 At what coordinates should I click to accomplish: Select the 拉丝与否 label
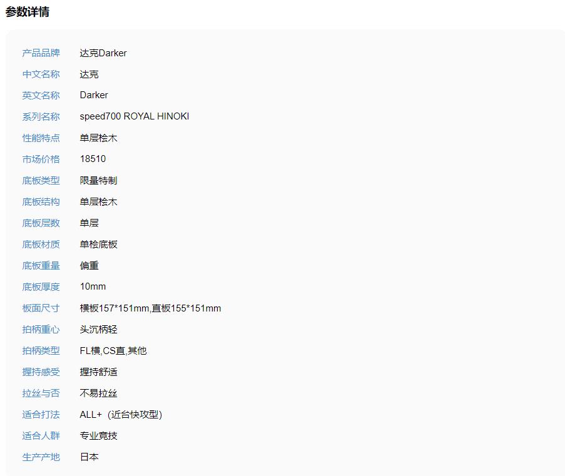41,393
